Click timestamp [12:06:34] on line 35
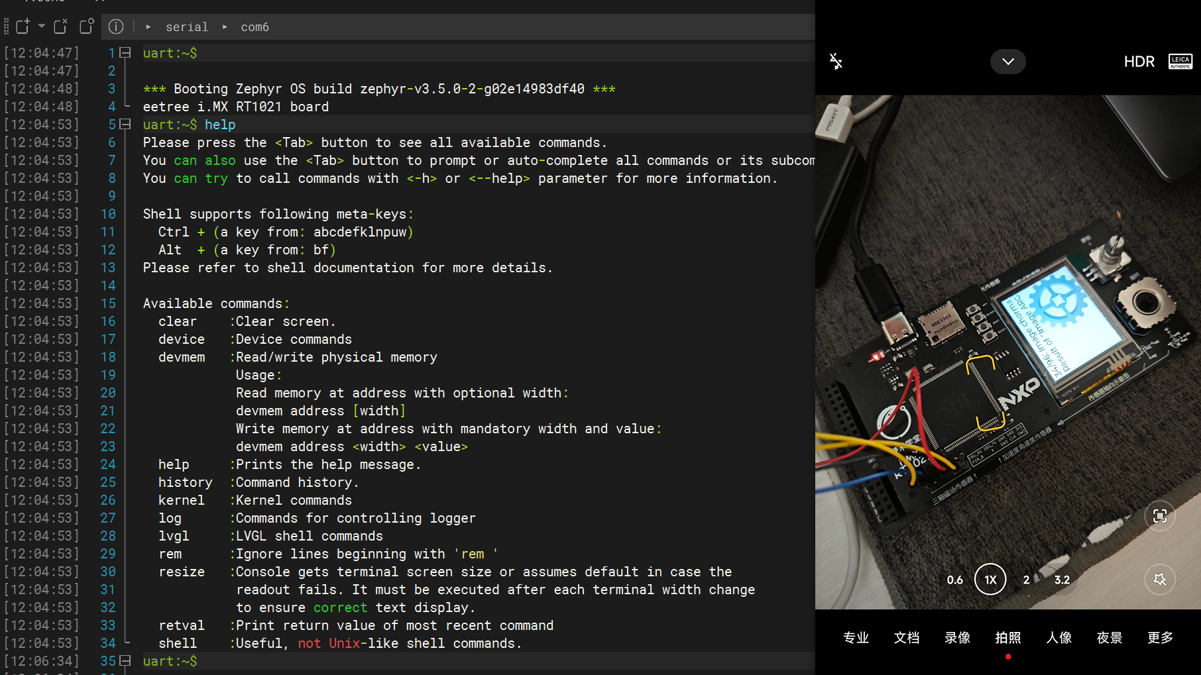Image resolution: width=1201 pixels, height=675 pixels. (41, 661)
